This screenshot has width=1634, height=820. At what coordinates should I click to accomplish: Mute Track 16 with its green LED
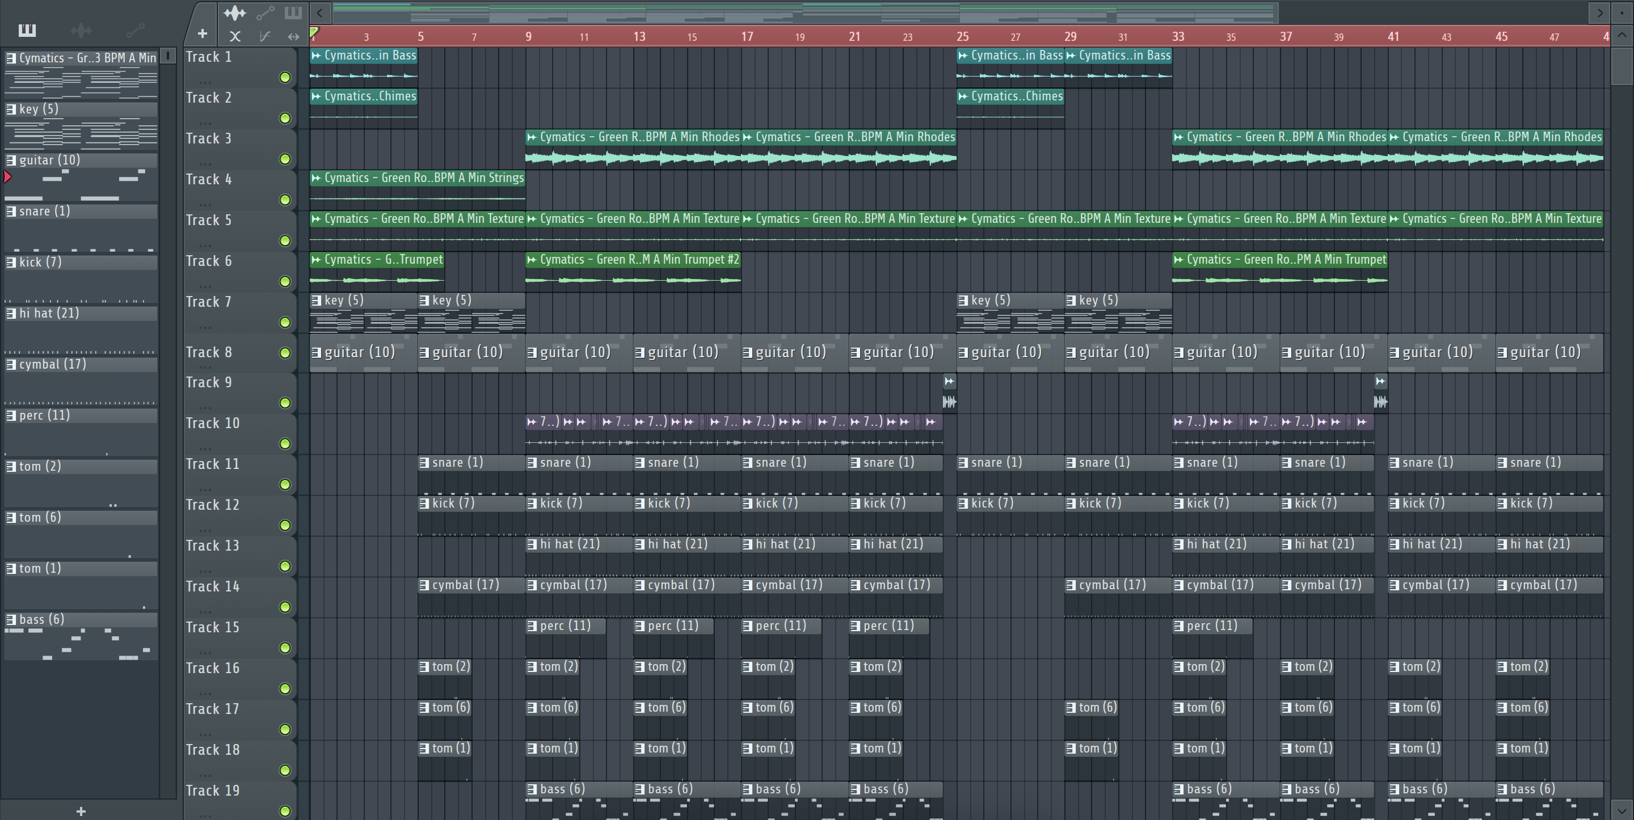(285, 689)
